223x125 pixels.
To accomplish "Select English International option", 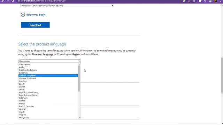I will tap(48, 95).
